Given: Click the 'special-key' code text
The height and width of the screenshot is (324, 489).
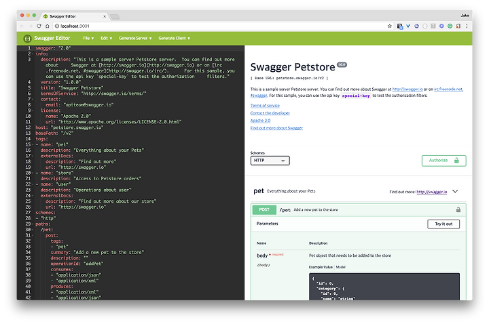Looking at the screenshot, I should tap(355, 96).
